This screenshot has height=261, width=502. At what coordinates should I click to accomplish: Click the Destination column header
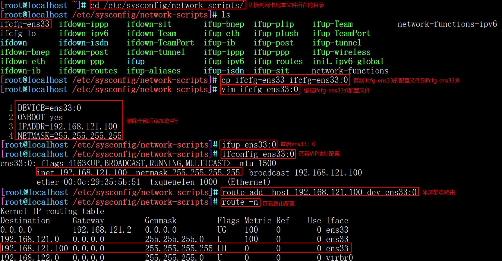(25, 221)
